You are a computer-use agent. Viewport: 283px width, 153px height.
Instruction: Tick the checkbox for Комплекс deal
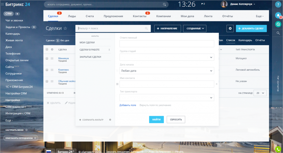point(47,70)
